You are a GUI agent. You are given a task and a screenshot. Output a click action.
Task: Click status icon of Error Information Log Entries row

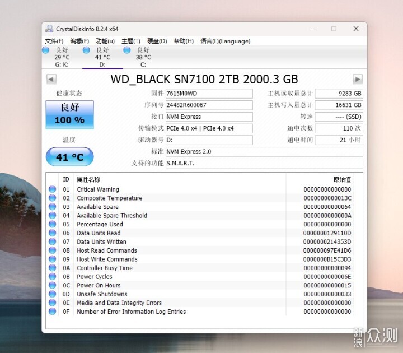[53, 312]
